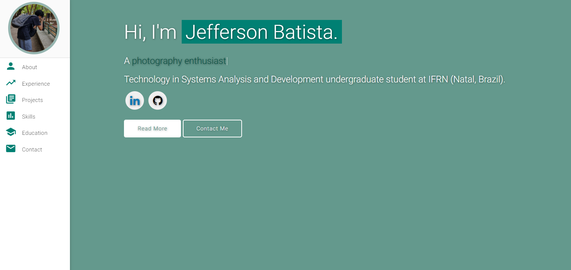Select the About person icon in sidebar

point(10,66)
